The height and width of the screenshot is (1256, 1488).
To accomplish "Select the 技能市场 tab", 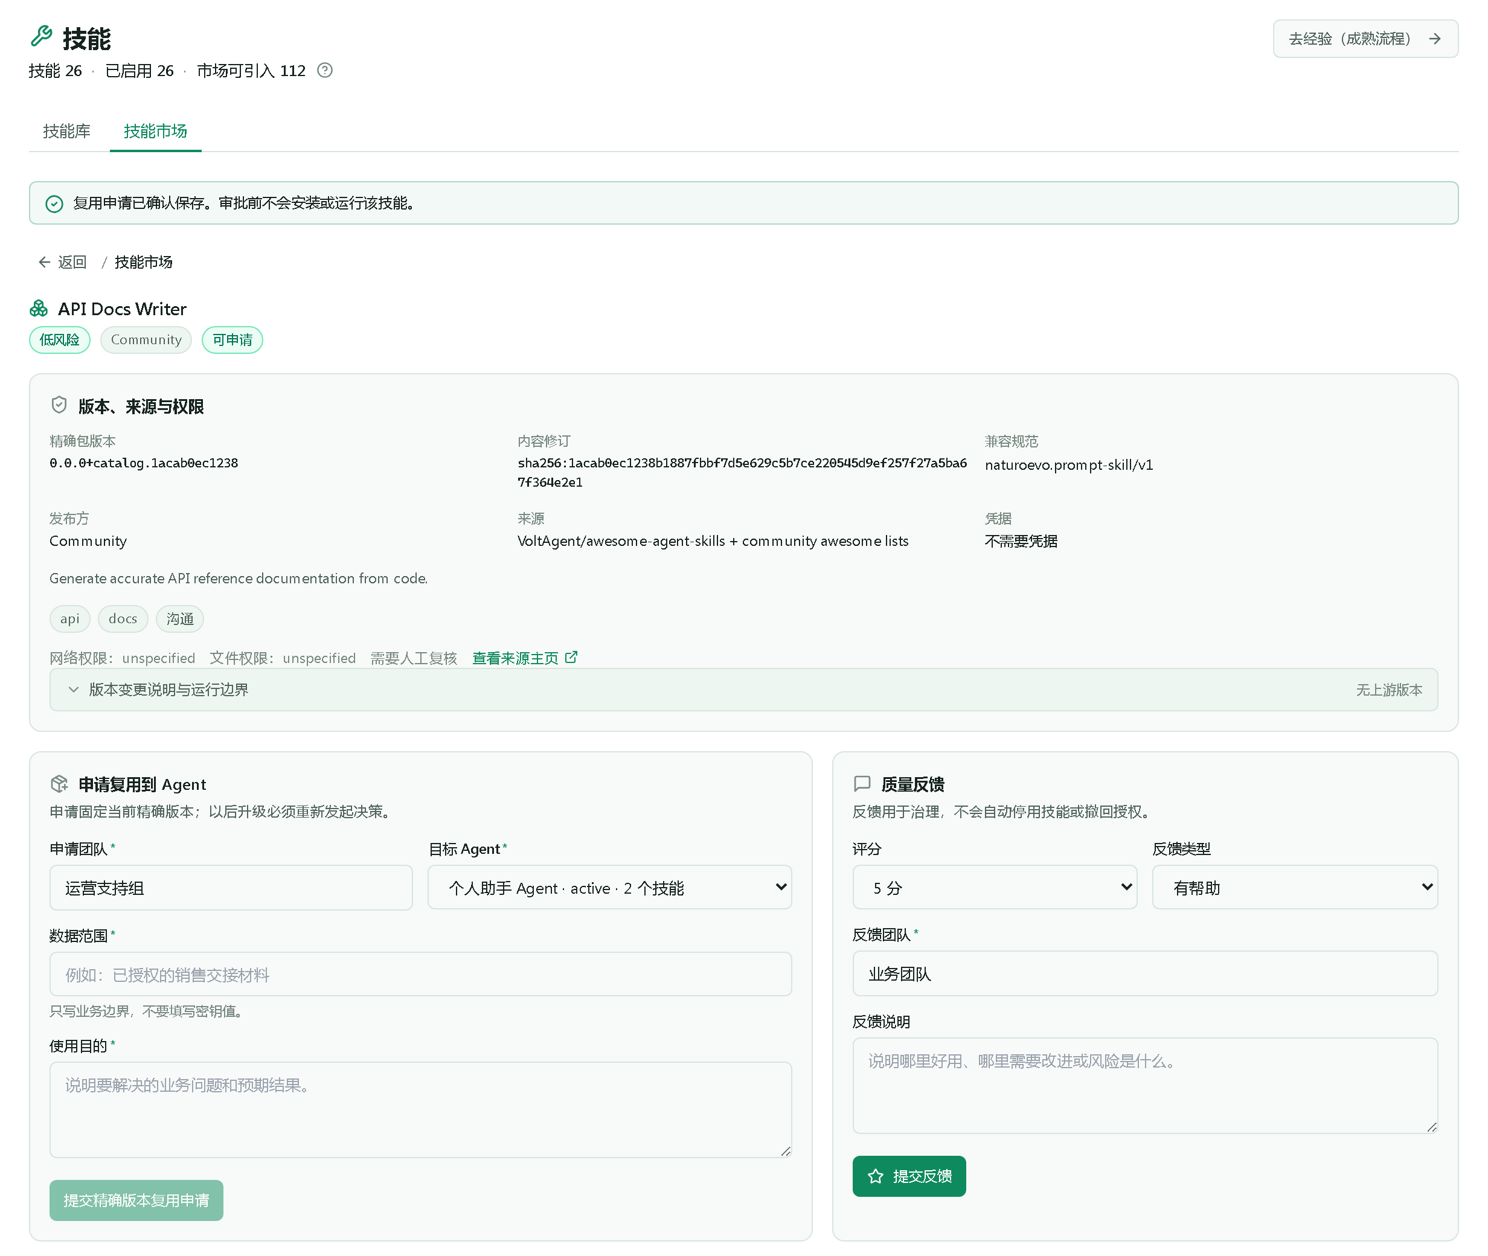I will [155, 131].
